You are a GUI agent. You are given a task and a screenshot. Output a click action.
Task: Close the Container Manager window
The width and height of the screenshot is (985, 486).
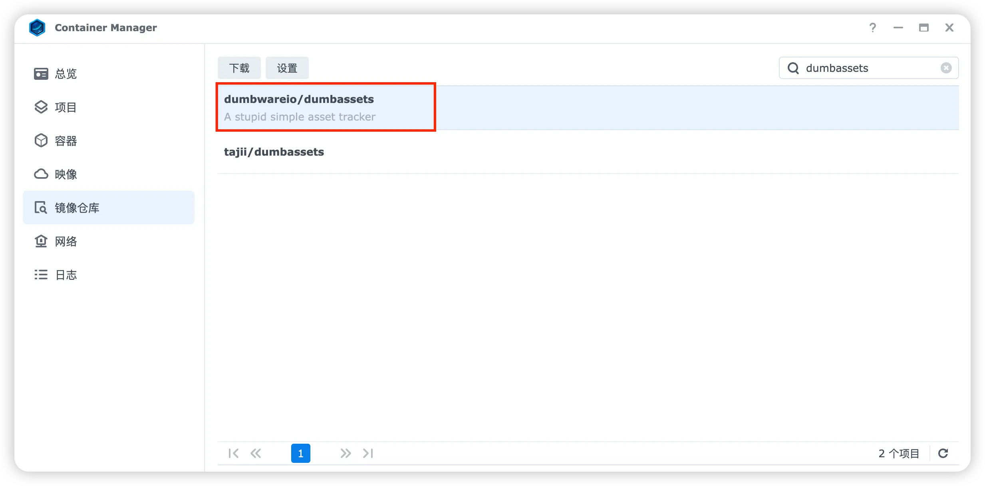(949, 28)
